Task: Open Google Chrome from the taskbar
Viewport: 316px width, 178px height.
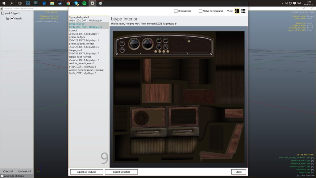Action: [x=68, y=3]
